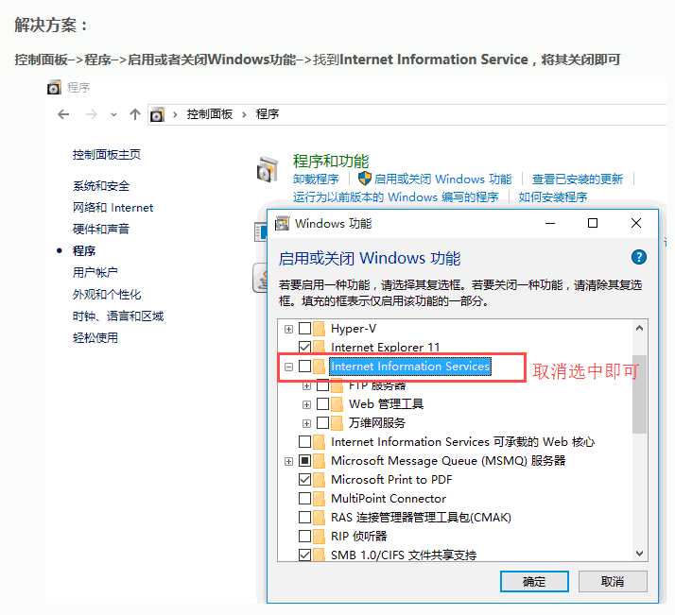Open 轻松使用 category
Viewport: 675px width, 615px height.
click(x=95, y=337)
